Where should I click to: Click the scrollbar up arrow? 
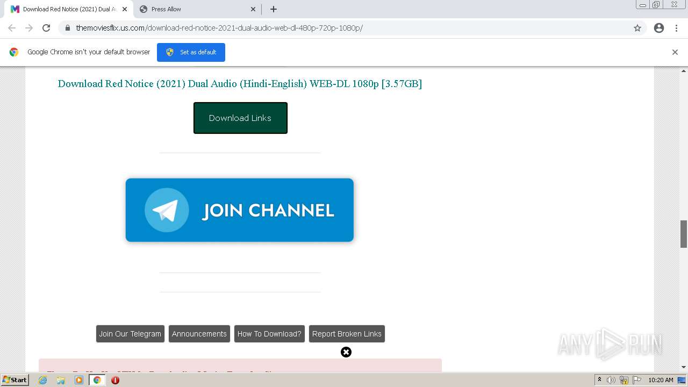(684, 70)
